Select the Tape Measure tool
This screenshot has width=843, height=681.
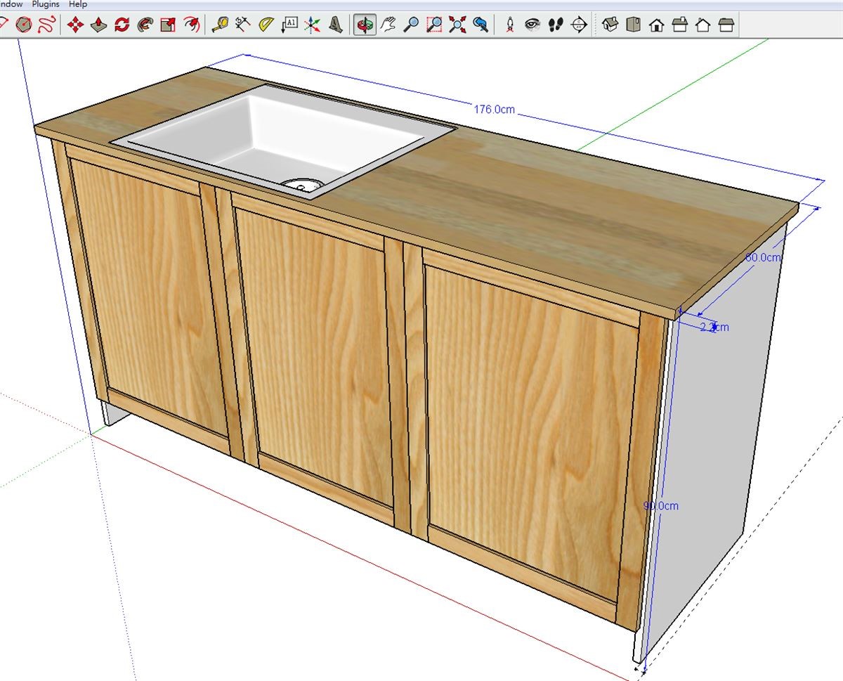[x=221, y=25]
